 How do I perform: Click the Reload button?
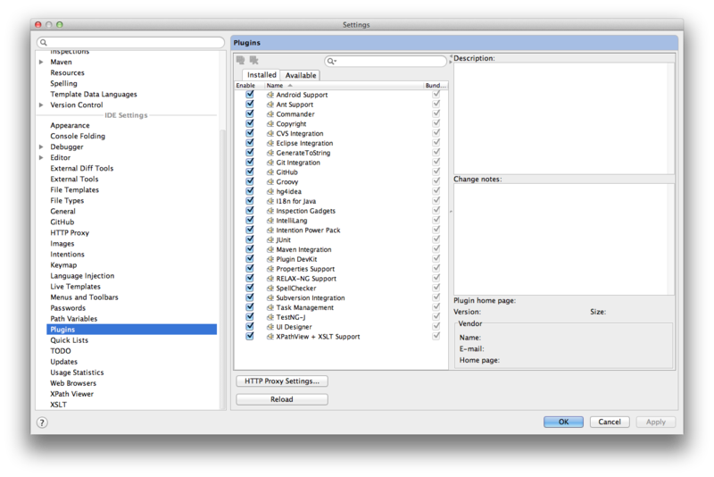282,399
